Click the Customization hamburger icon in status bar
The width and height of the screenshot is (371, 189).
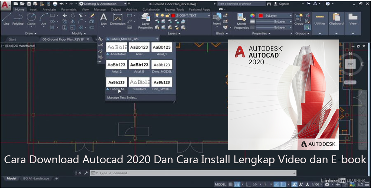point(367,184)
